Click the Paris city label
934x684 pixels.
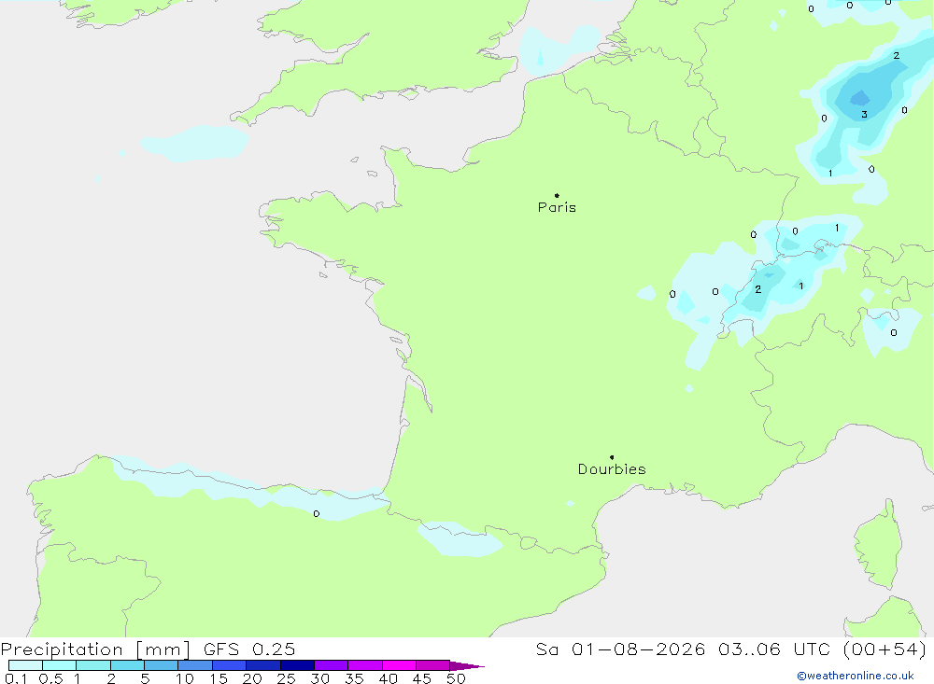click(557, 207)
